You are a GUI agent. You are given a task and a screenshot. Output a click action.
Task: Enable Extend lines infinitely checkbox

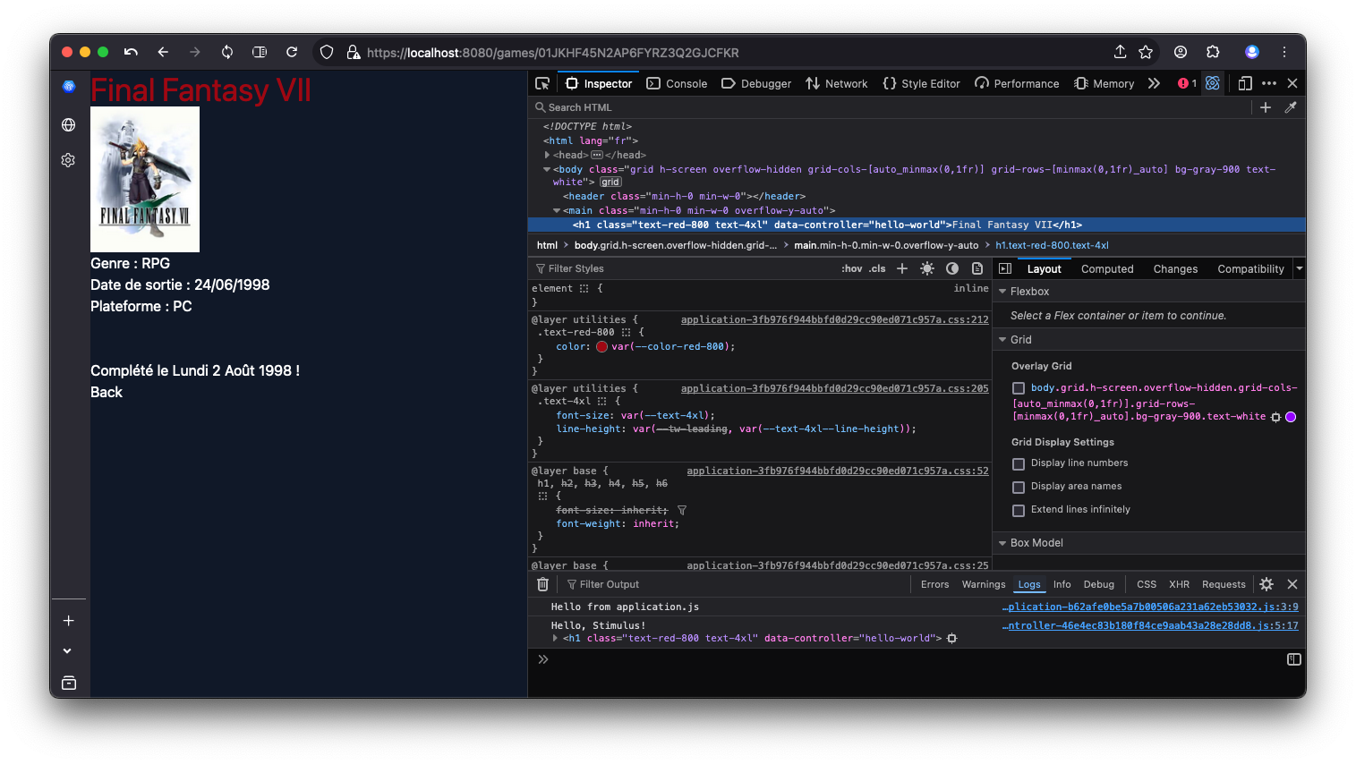point(1019,510)
